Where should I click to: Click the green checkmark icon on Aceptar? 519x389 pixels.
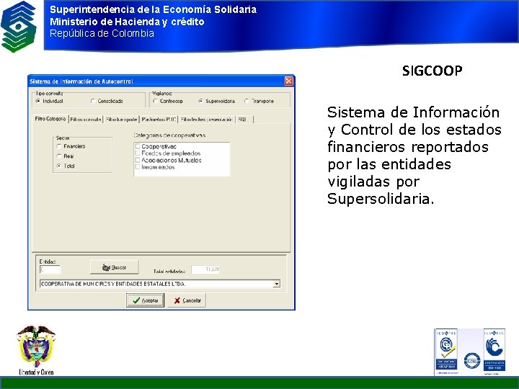coord(136,300)
